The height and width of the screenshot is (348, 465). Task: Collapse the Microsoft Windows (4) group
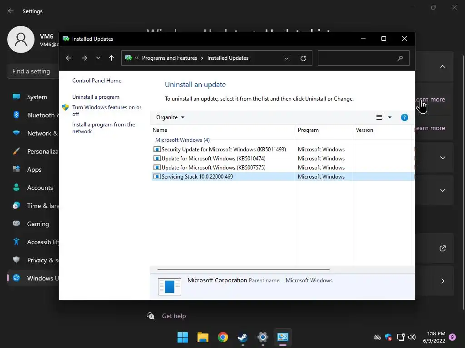tap(183, 140)
